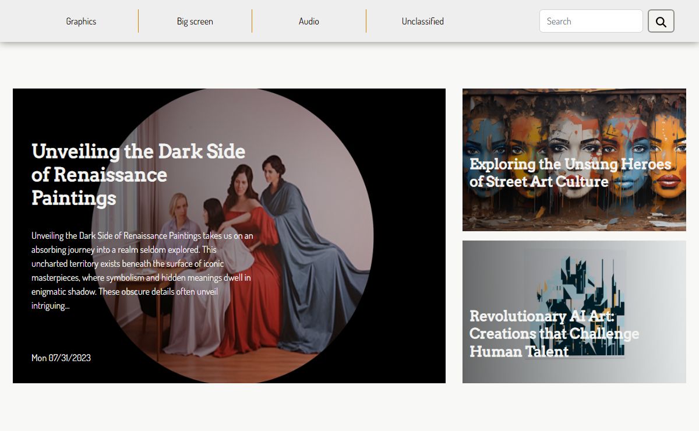Screen dimensions: 699x431
Task: Open the Graphics category
Action: coord(81,22)
